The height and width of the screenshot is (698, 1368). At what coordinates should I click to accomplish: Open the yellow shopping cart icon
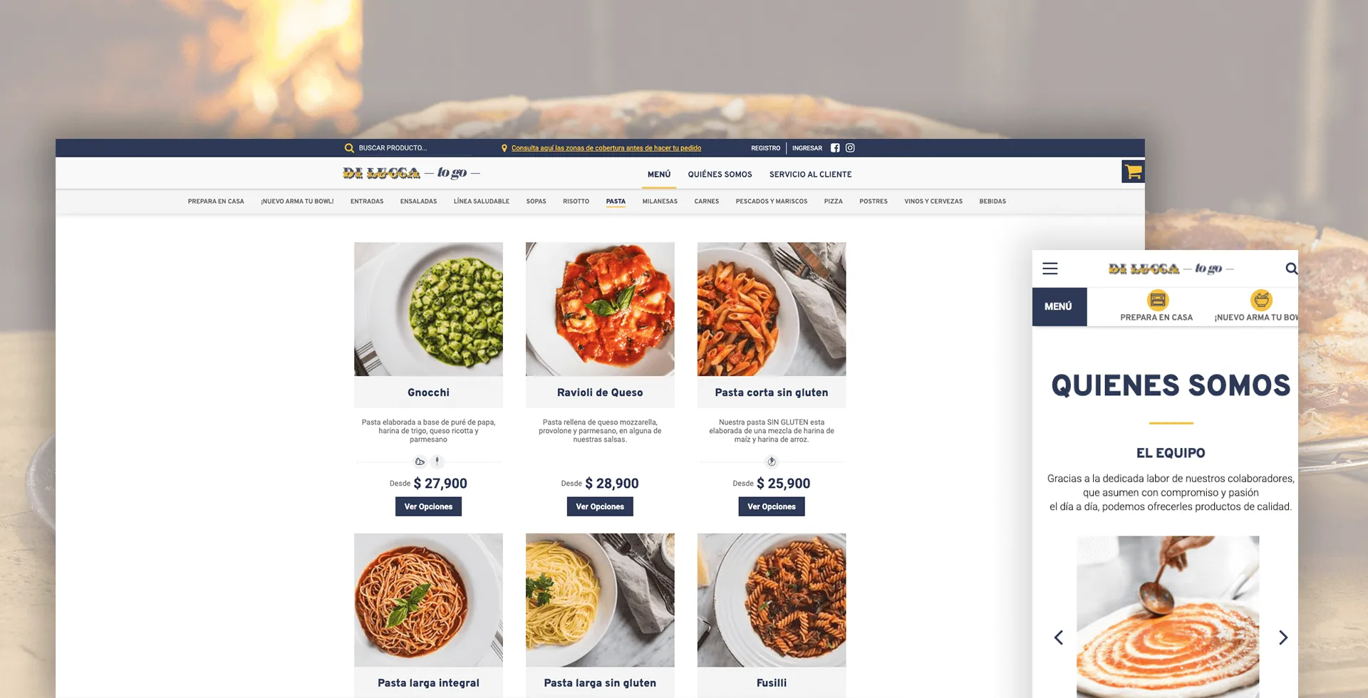point(1133,172)
